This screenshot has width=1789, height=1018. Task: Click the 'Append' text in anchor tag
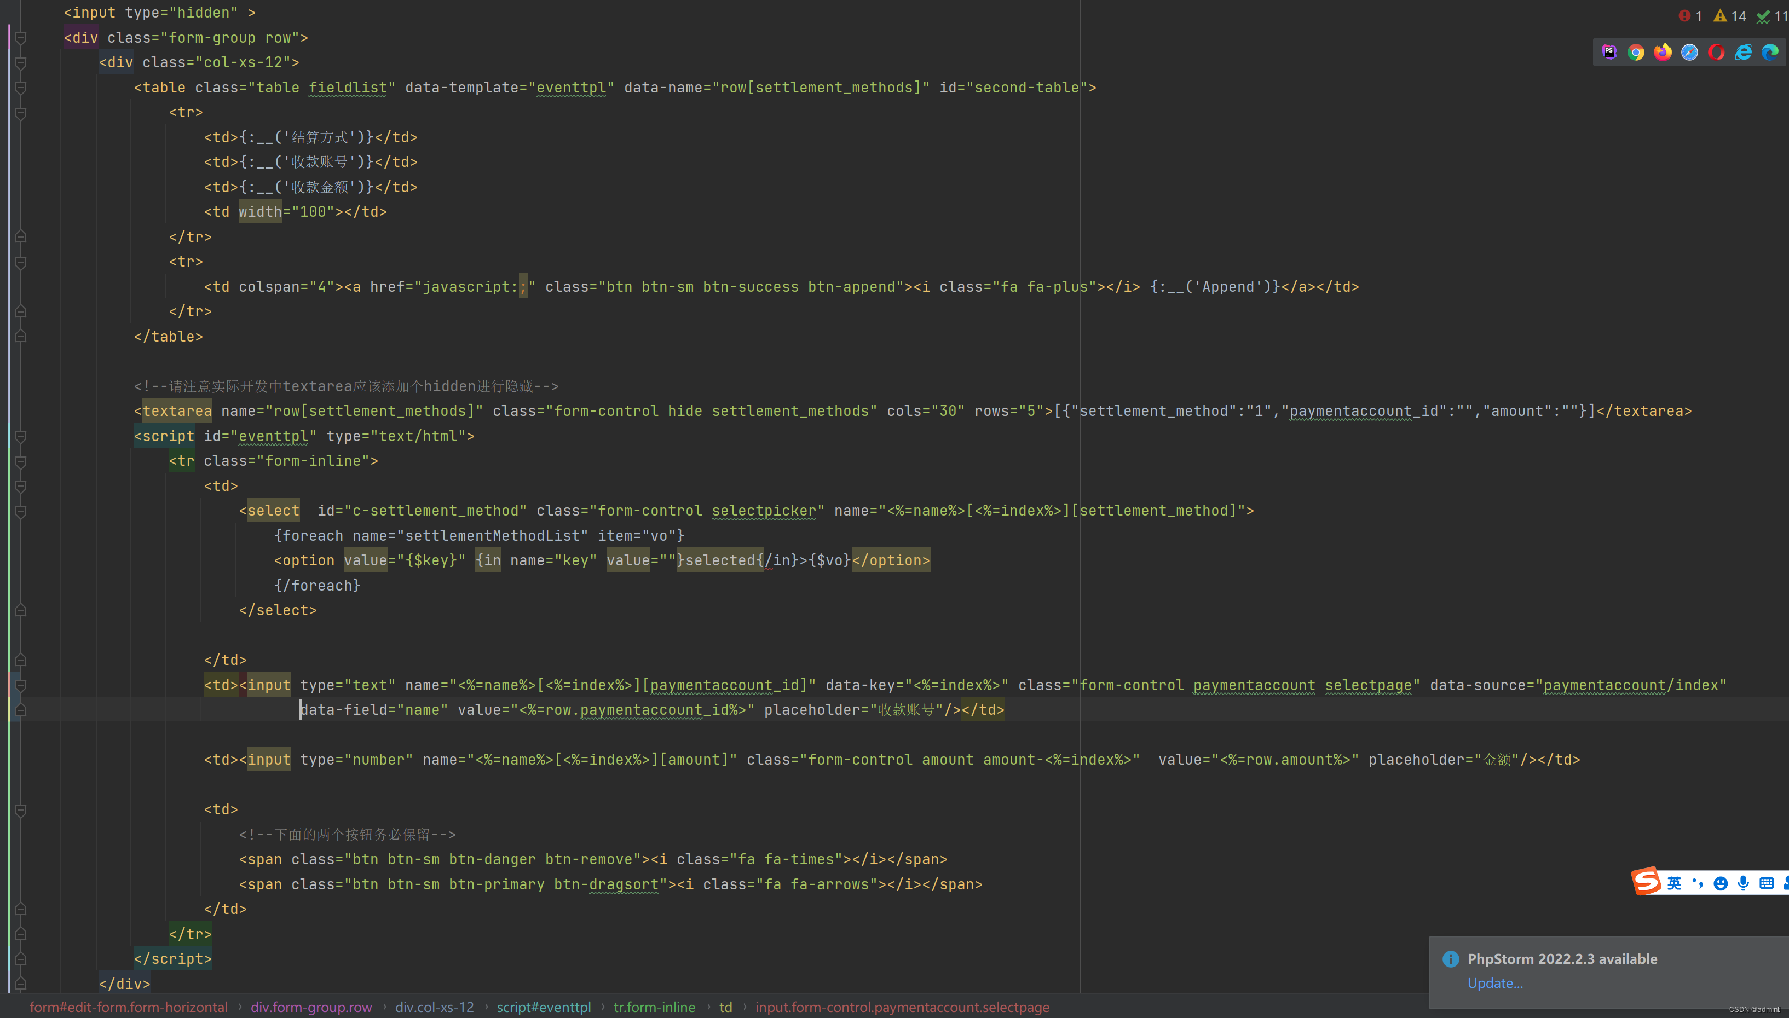(x=1228, y=287)
